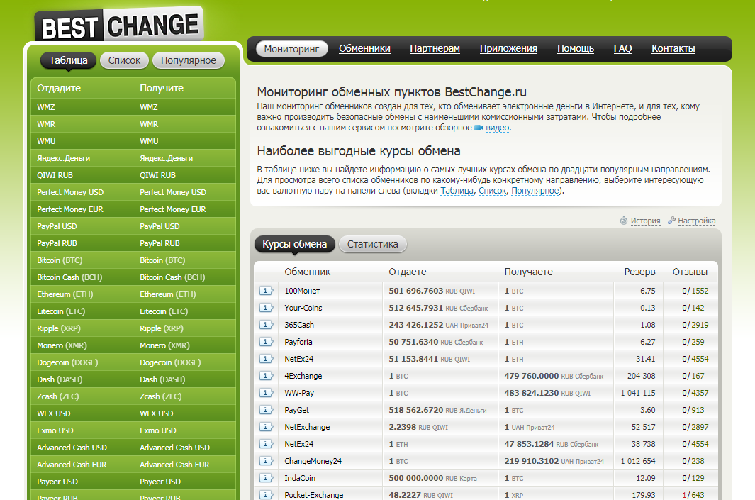Image resolution: width=755 pixels, height=500 pixels.
Task: Click the info icon next to 365Cash
Action: (x=266, y=325)
